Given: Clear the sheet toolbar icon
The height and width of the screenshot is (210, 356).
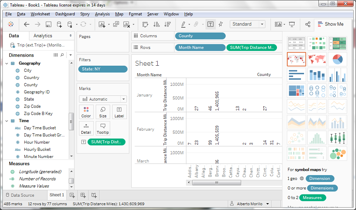Looking at the screenshot, I should (x=127, y=24).
